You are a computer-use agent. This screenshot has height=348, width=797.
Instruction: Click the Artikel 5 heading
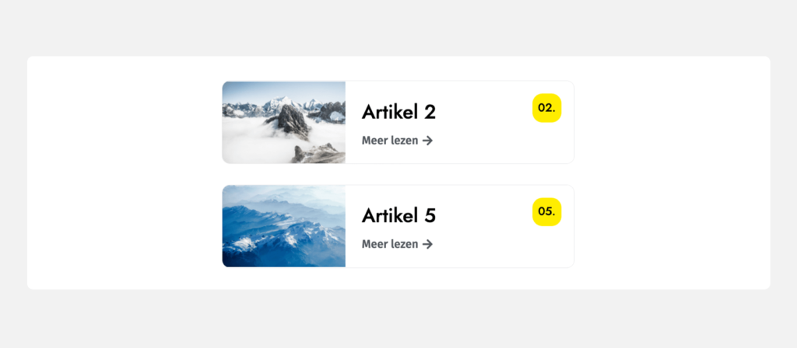click(398, 215)
